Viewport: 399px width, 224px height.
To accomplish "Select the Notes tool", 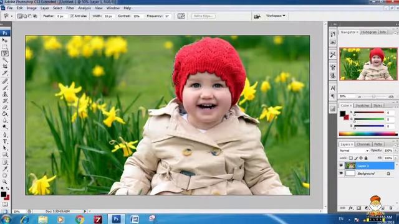I will 5,162.
